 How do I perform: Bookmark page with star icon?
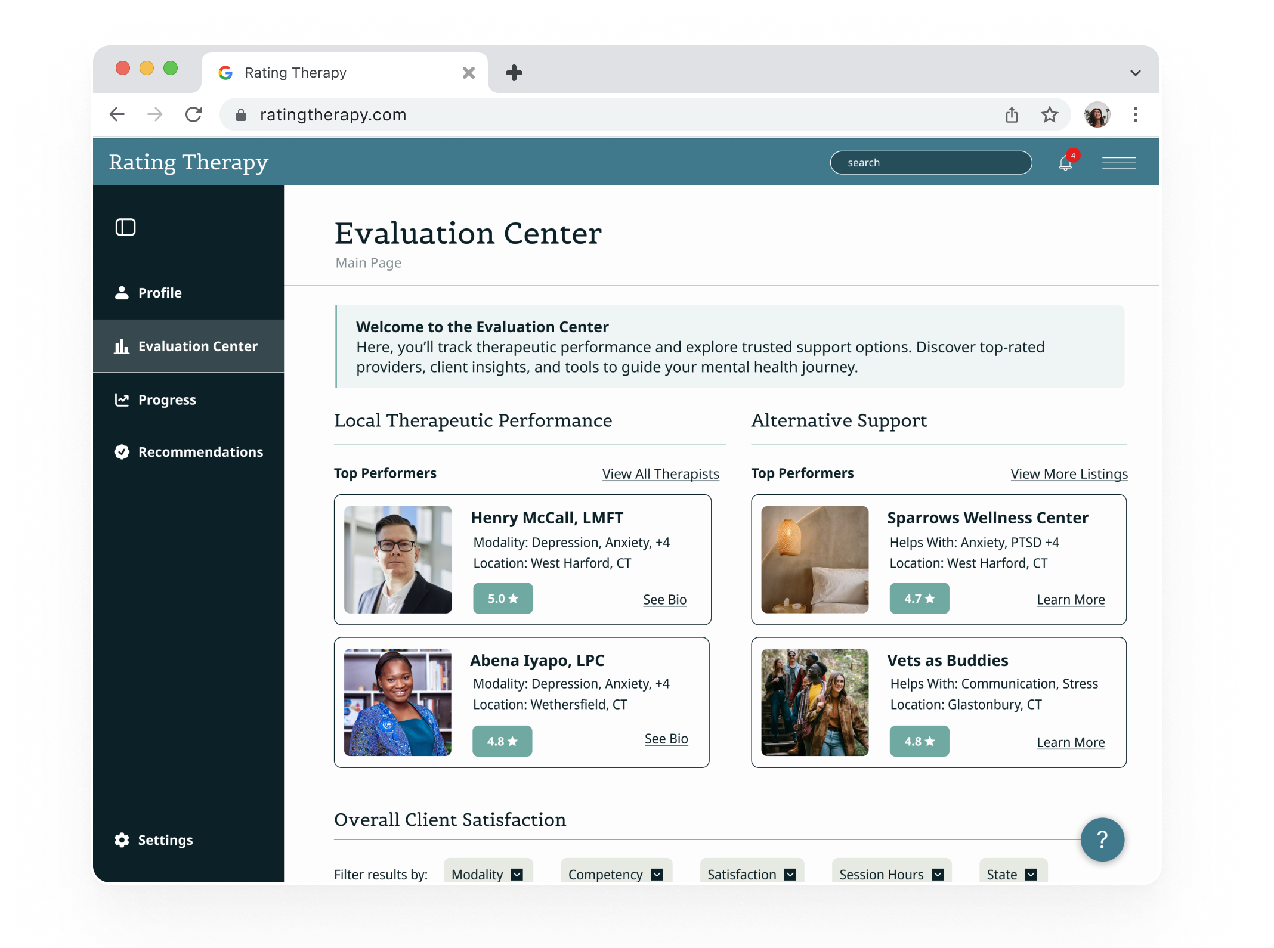point(1050,114)
